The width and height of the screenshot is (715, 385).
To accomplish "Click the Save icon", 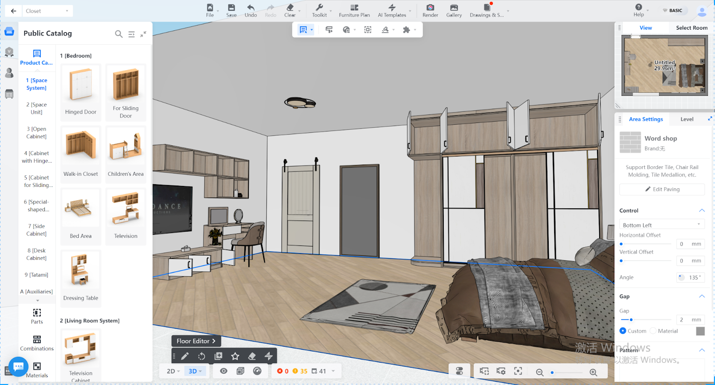I will coord(231,8).
